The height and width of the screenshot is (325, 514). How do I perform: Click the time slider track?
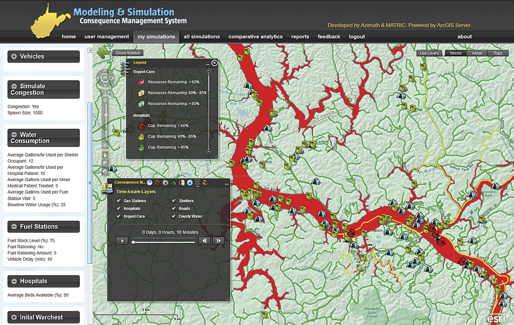point(163,242)
